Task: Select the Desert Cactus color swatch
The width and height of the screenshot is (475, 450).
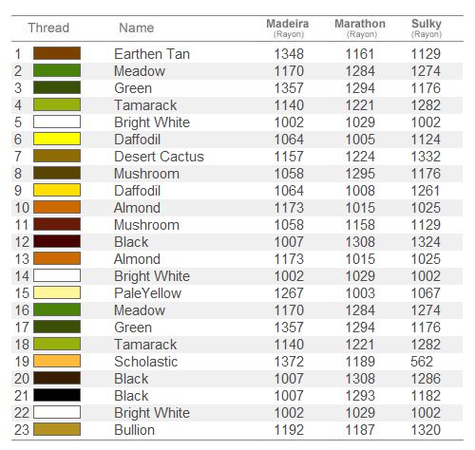Action: click(x=57, y=156)
